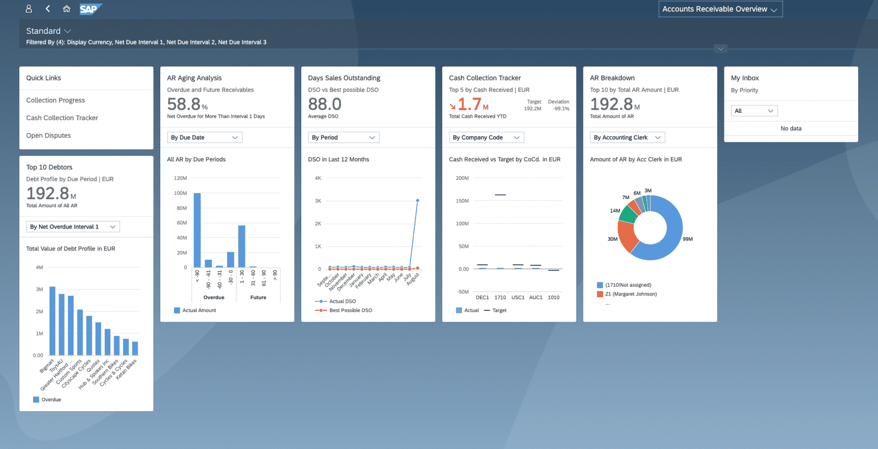The image size is (878, 449).
Task: Open the By Due Date dropdown
Action: tap(204, 138)
